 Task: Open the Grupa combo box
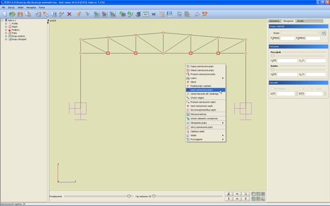[x=300, y=33]
